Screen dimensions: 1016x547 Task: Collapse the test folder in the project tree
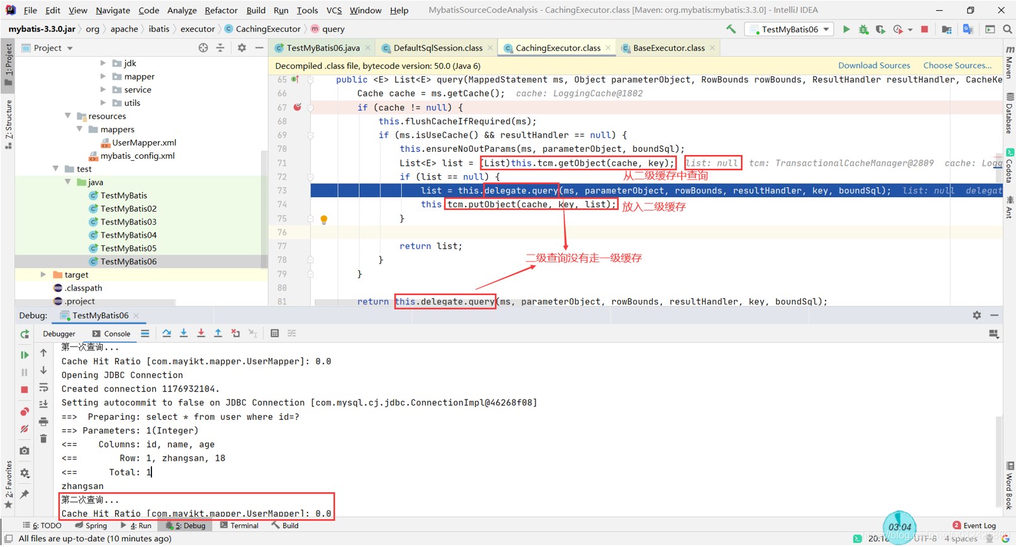(55, 169)
